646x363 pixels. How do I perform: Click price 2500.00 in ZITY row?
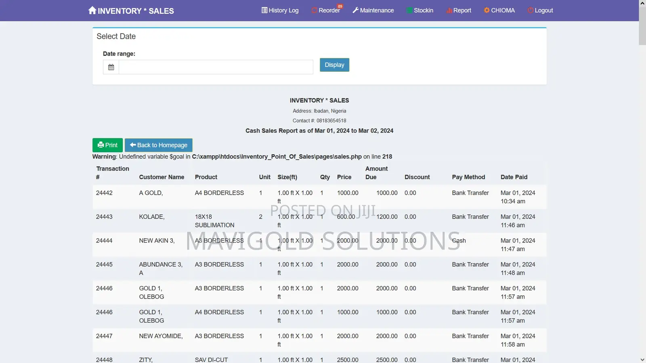[x=348, y=360]
